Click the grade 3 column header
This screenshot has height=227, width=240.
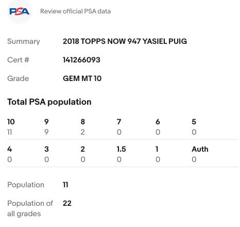click(x=46, y=149)
